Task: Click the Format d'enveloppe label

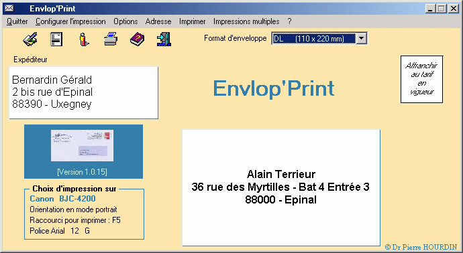Action: 235,38
